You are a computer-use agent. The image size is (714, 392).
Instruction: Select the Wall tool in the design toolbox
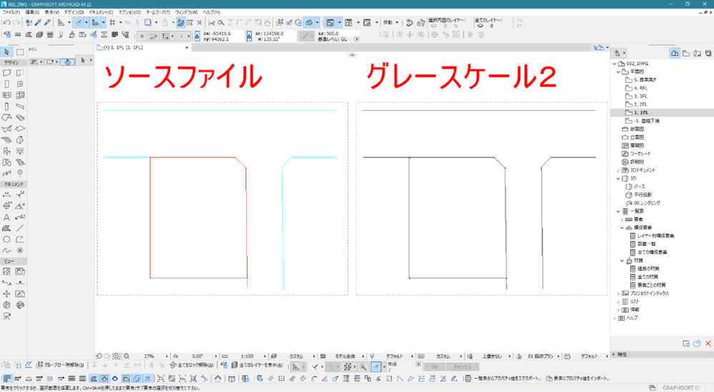pos(7,73)
